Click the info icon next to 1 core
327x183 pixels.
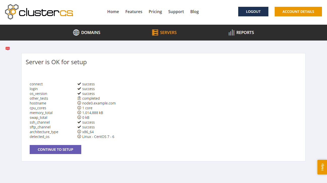pos(79,108)
